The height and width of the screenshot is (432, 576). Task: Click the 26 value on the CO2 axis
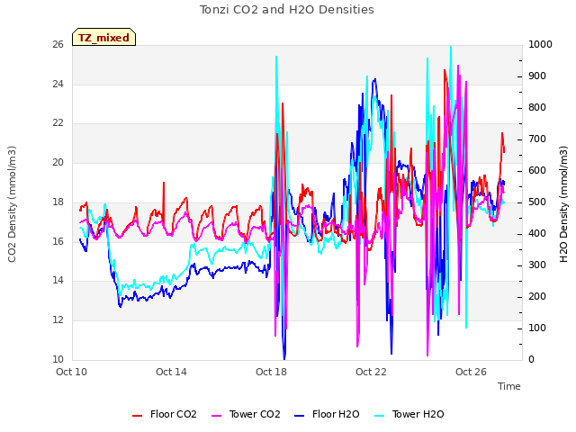coord(58,45)
